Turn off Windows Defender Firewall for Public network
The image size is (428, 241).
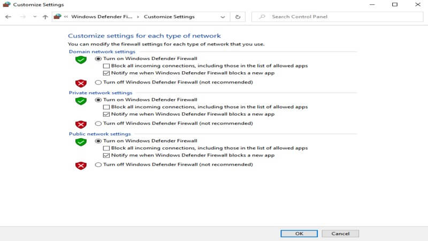[x=98, y=165]
